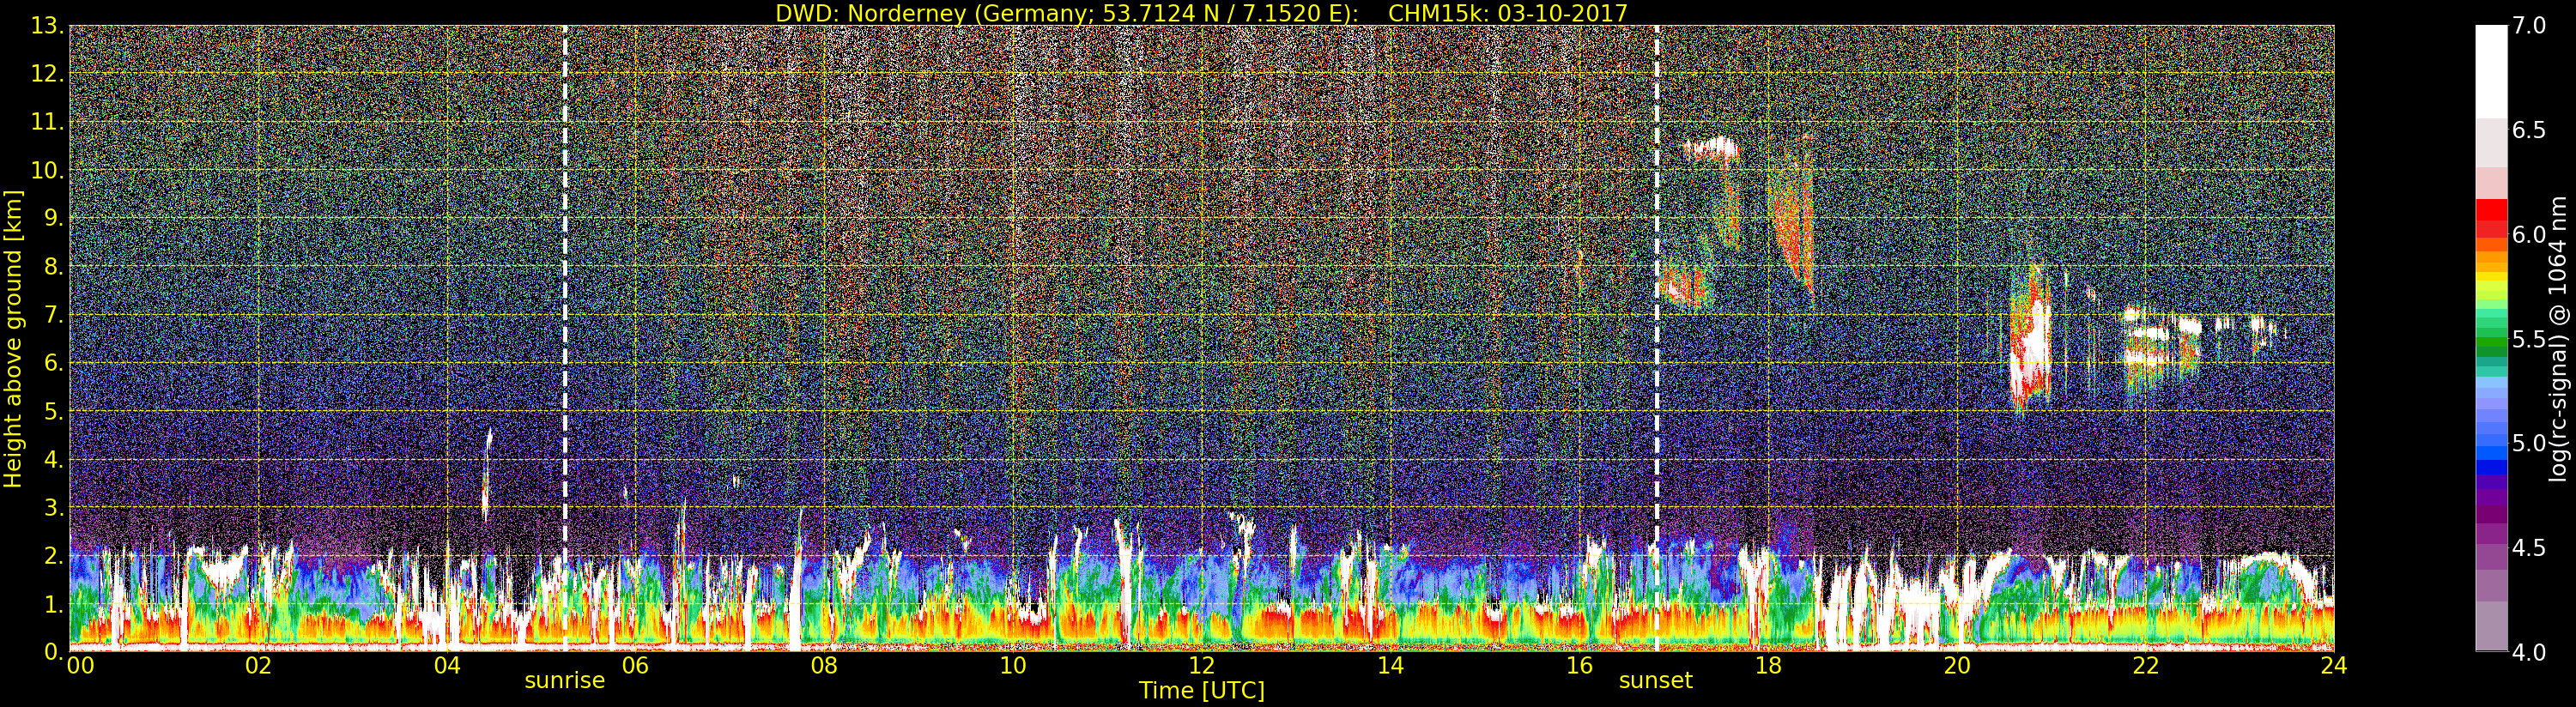Image resolution: width=2576 pixels, height=707 pixels.
Task: Click the blue colorbar segment near 5.0
Action: pos(2491,455)
